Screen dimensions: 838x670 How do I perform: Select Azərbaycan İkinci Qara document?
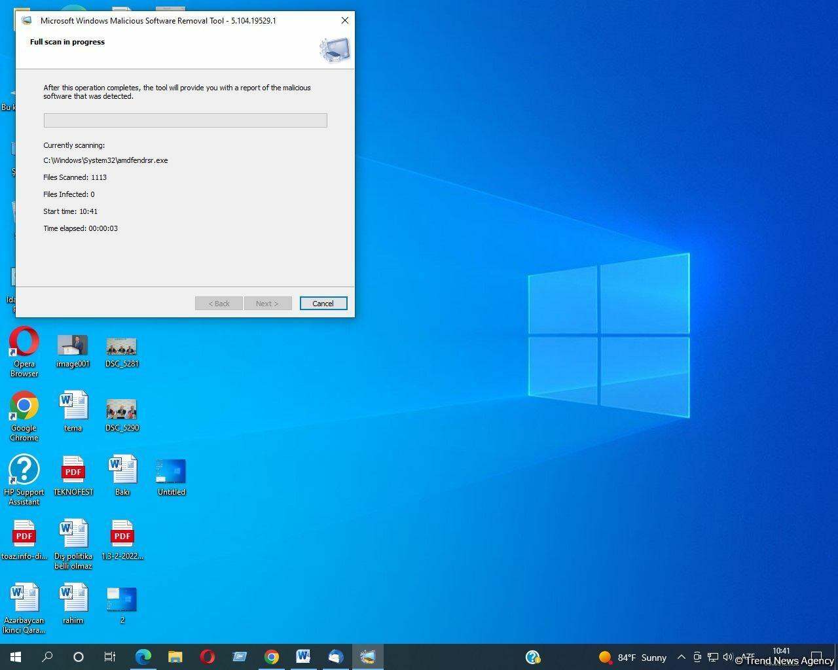click(24, 608)
